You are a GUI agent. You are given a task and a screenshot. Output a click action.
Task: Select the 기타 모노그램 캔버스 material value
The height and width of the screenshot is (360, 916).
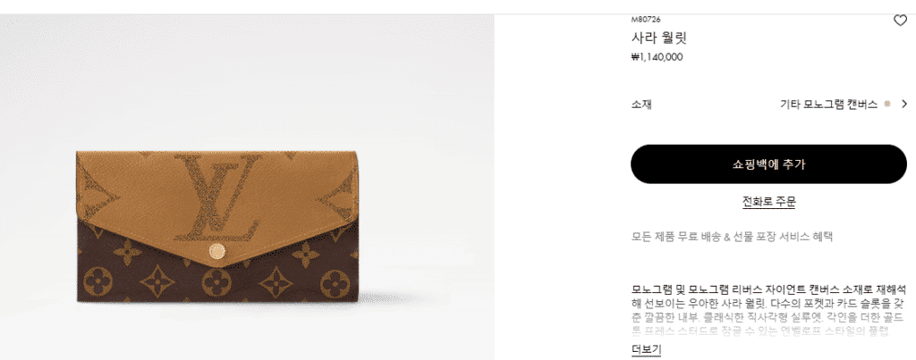coord(828,104)
